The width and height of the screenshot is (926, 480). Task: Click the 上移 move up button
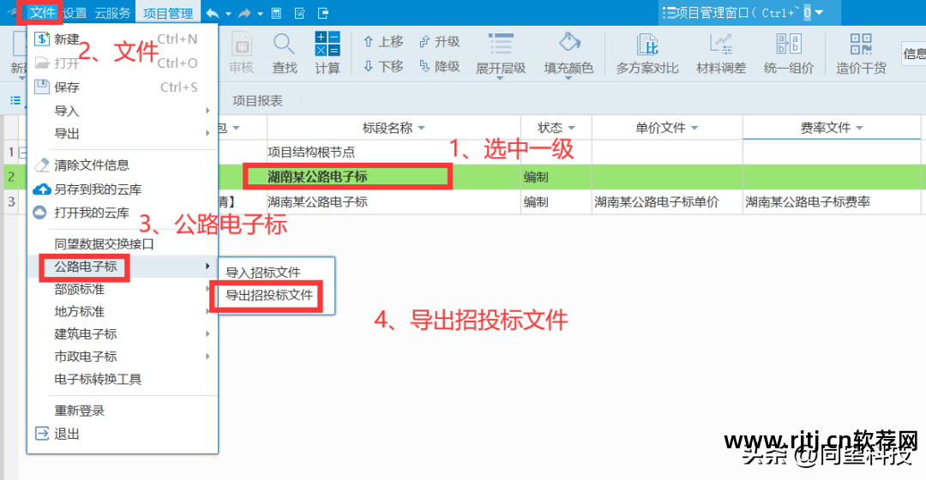click(382, 41)
